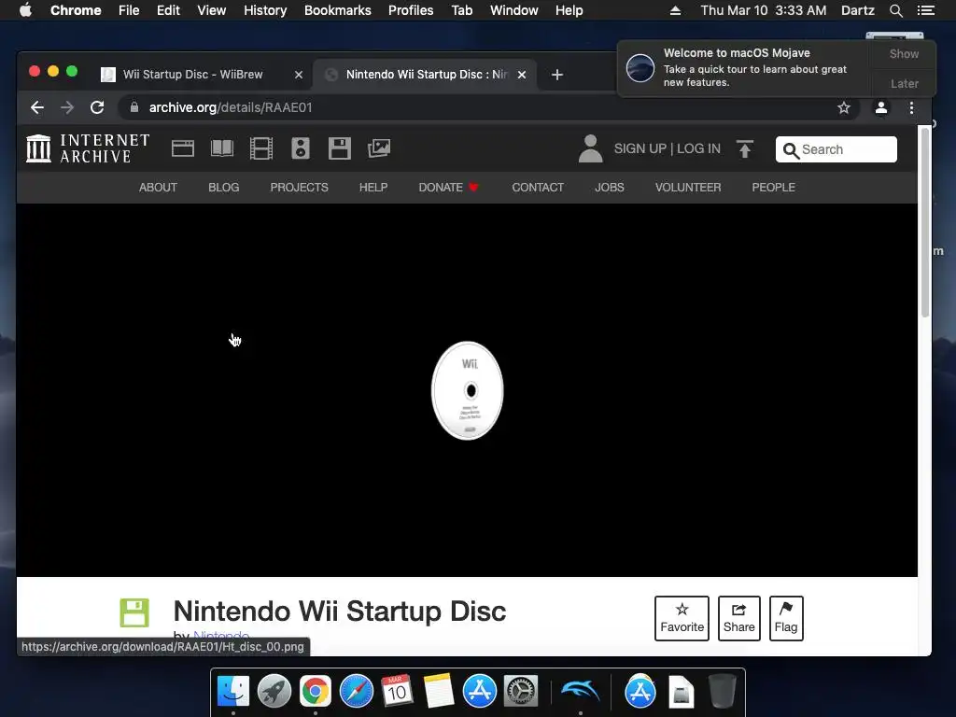Open Spotlight search in the menu bar

click(895, 10)
